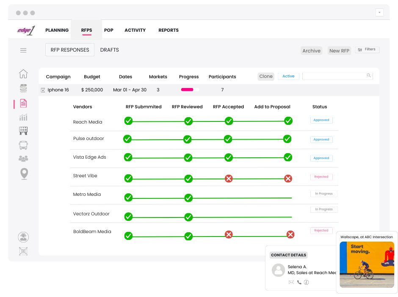Click the Contact Details header label
The width and height of the screenshot is (398, 297).
click(288, 255)
